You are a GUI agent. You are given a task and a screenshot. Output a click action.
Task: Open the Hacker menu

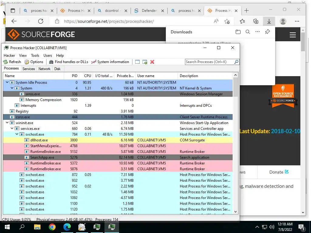click(9, 56)
